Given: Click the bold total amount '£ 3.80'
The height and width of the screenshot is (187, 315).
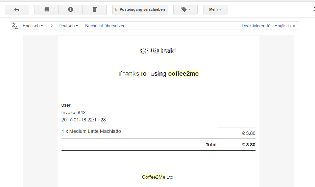Looking at the screenshot, I should pos(249,145).
